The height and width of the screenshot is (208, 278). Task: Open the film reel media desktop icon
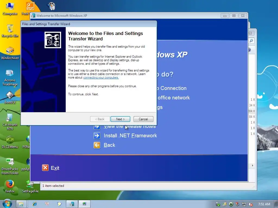point(51,6)
